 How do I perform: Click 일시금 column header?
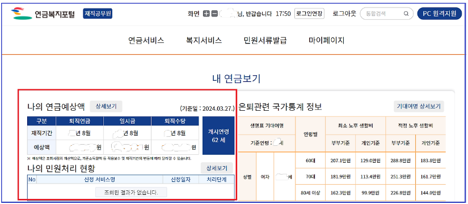point(128,121)
